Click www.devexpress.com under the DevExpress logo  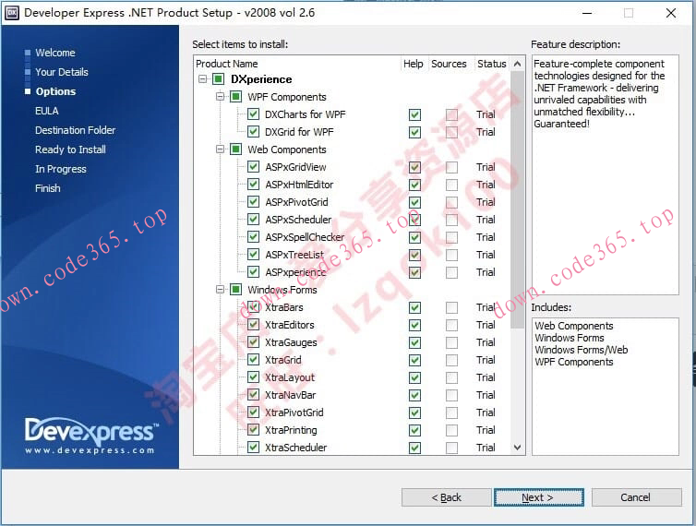tap(90, 450)
